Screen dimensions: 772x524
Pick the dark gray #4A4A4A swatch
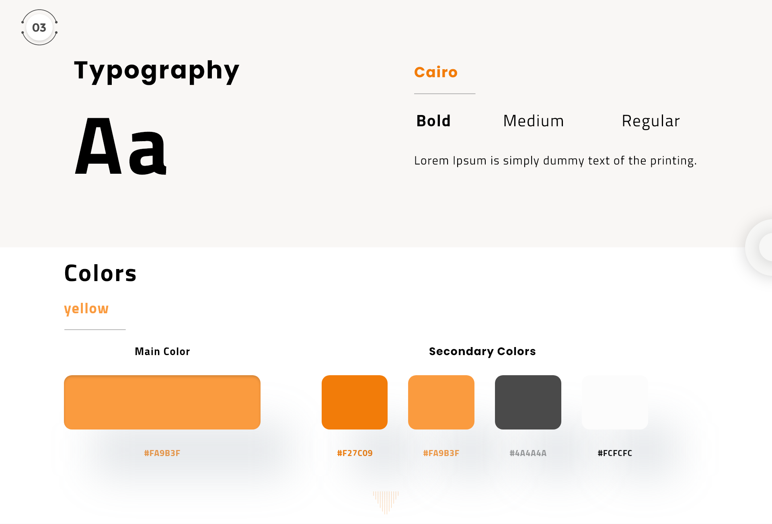pos(528,402)
